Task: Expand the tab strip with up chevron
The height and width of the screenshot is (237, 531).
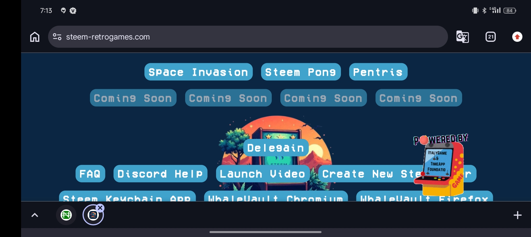Action: tap(35, 215)
